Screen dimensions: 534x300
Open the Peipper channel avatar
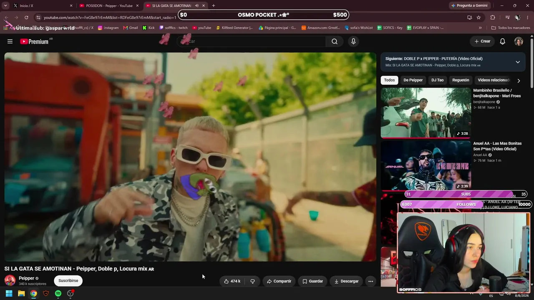click(x=10, y=281)
